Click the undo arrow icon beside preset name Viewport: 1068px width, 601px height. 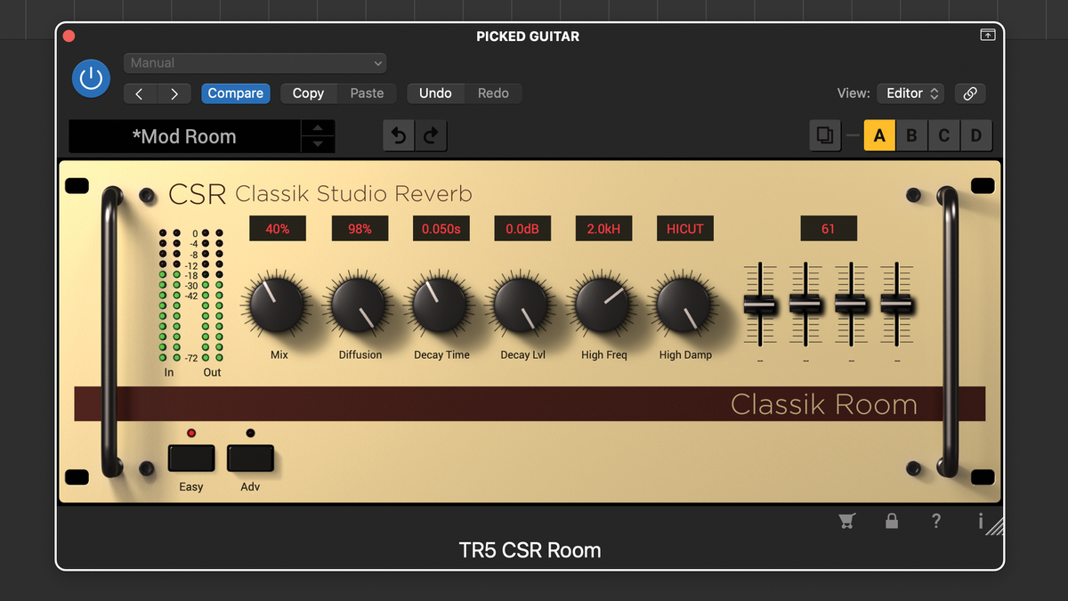[x=398, y=135]
